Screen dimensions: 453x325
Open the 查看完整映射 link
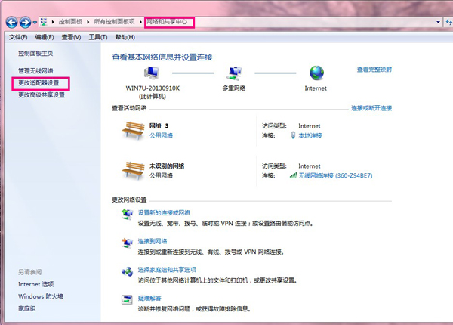[x=374, y=69]
